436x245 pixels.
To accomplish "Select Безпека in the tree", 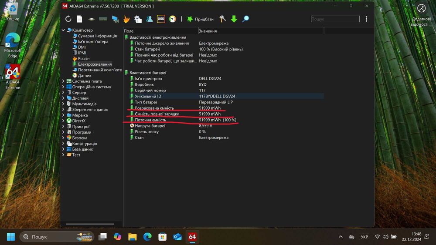I will [80, 138].
